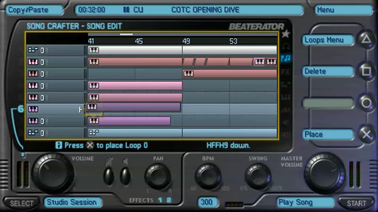378x212 pixels.
Task: Click the song position scroll indicator above the ruler
Action: [126, 34]
